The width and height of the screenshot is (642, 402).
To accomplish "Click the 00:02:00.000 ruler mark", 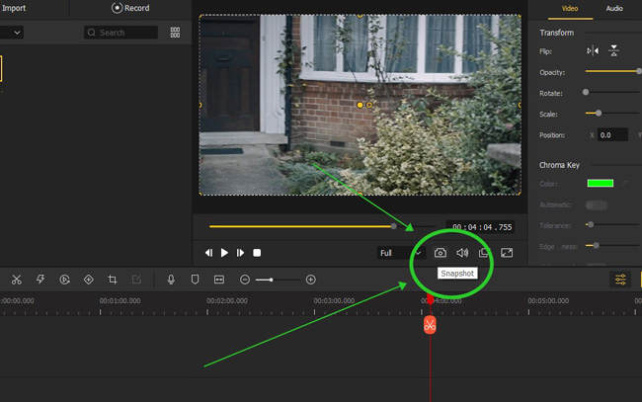I will point(227,300).
